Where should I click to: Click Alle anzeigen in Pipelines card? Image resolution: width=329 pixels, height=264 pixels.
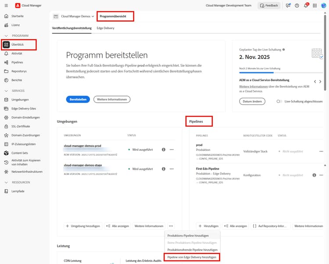pyautogui.click(x=236, y=226)
